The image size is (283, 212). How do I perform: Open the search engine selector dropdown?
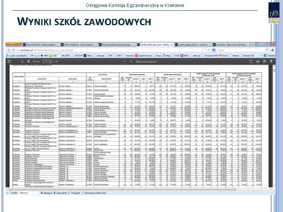[215, 50]
